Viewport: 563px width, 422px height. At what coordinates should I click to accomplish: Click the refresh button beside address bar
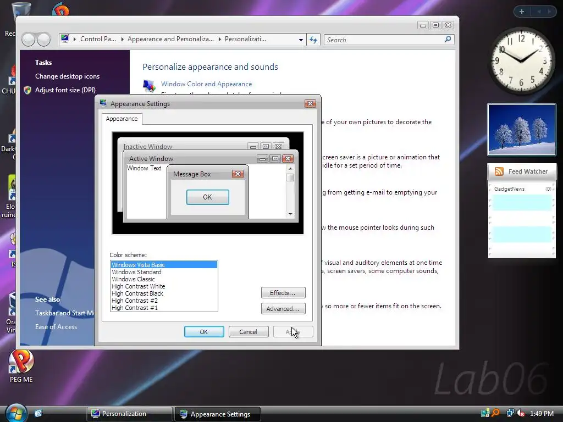tap(313, 40)
